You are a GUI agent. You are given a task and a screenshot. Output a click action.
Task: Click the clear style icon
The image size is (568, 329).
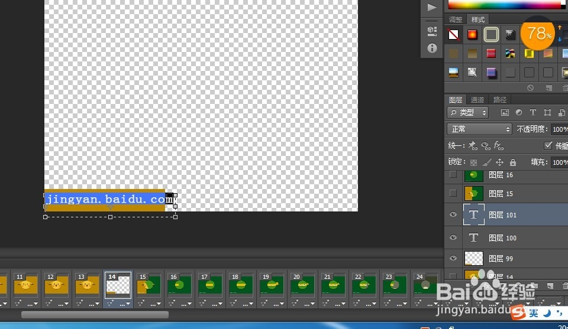(530, 88)
